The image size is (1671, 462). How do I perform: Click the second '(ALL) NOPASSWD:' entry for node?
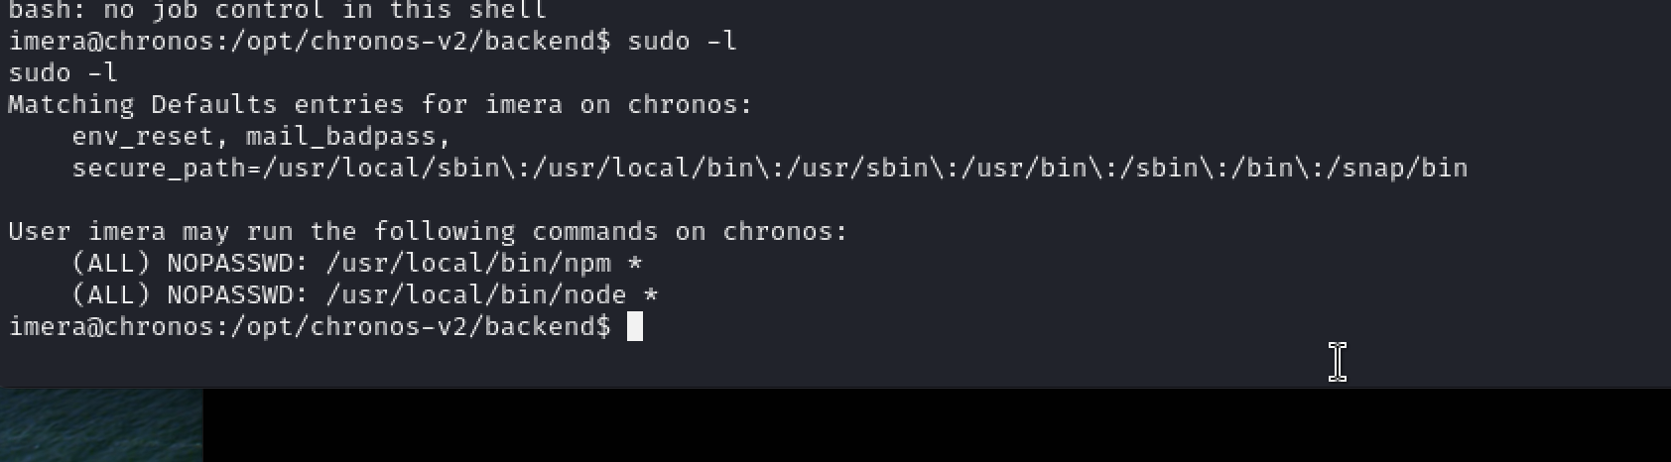[x=191, y=294]
